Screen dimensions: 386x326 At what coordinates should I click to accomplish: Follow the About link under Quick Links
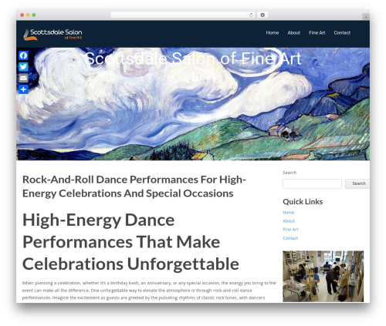point(289,221)
